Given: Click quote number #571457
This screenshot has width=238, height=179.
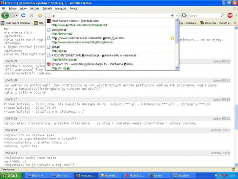Looking at the screenshot, I should (11, 99).
